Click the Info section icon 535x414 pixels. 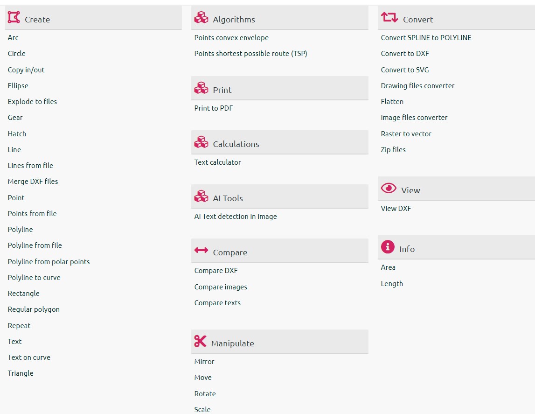[388, 246]
